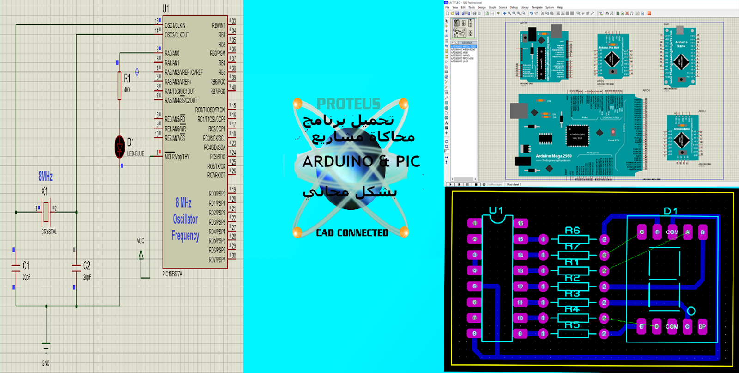Click the Paste from clipboard icon
The width and height of the screenshot is (739, 373).
coord(552,13)
